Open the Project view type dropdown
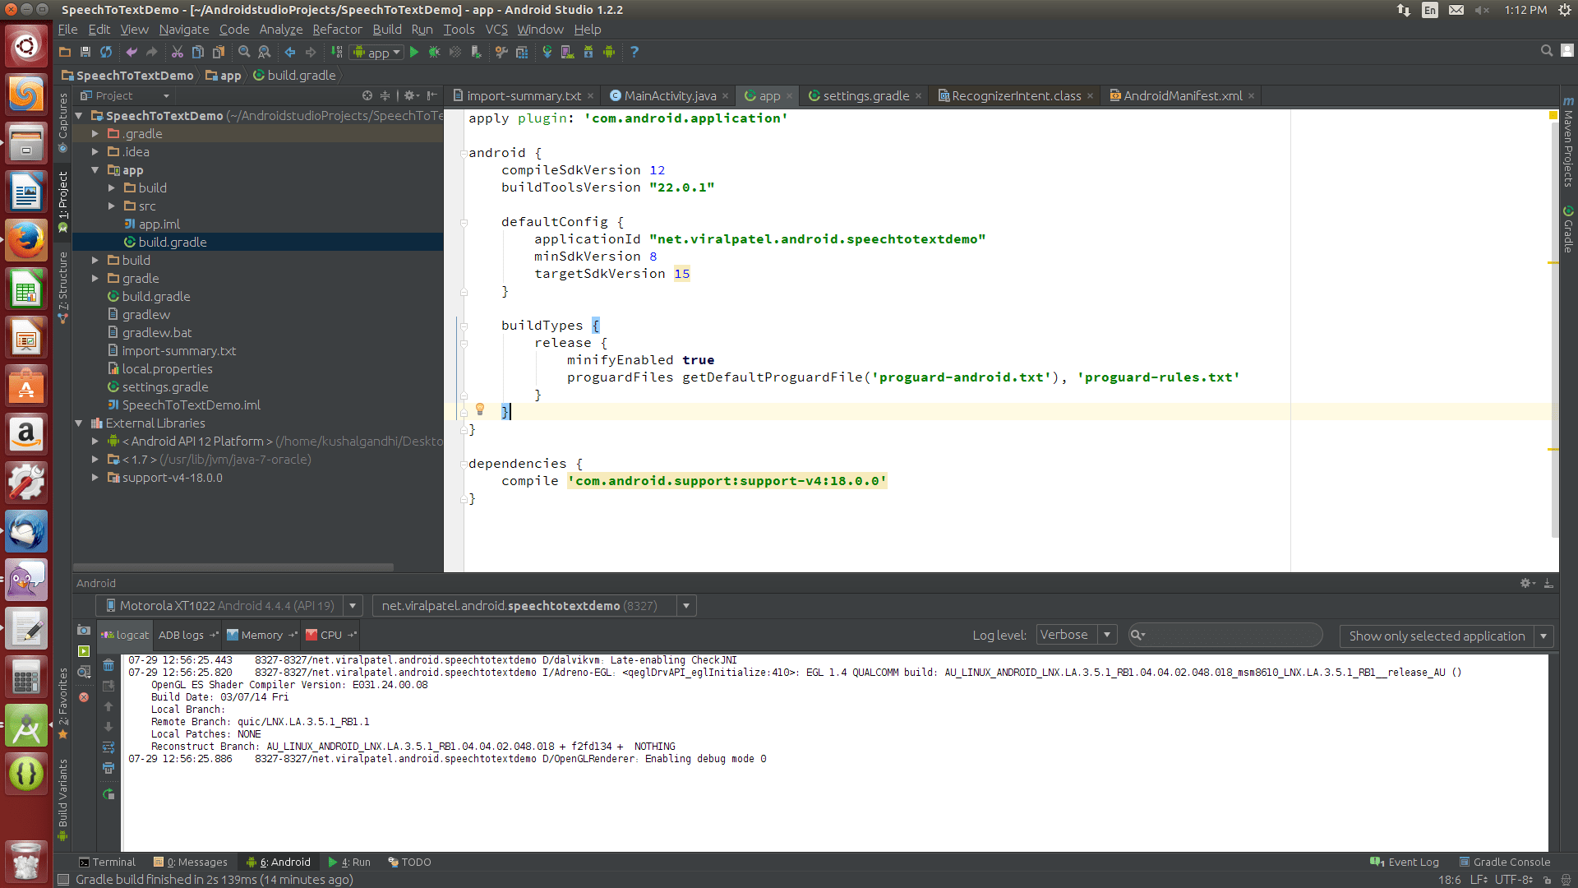The height and width of the screenshot is (888, 1578). pos(125,95)
